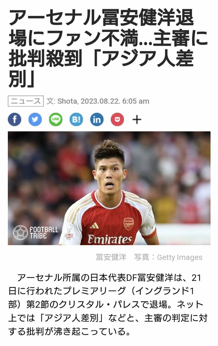Share the article on Facebook
The height and width of the screenshot is (346, 218).
pyautogui.click(x=14, y=119)
